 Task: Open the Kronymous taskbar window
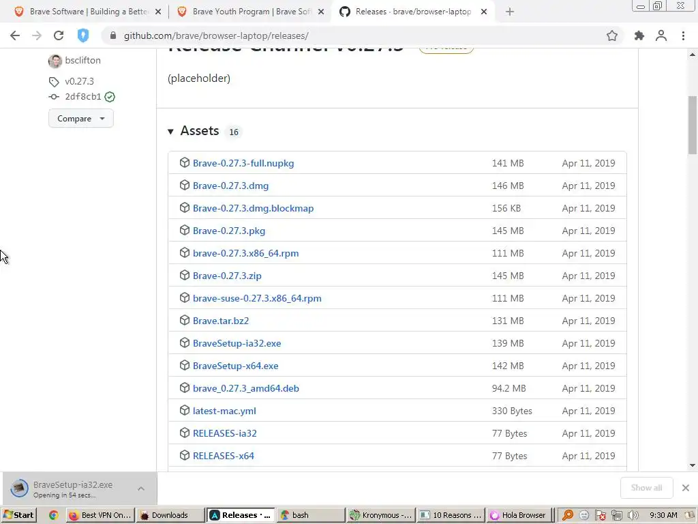coord(381,515)
